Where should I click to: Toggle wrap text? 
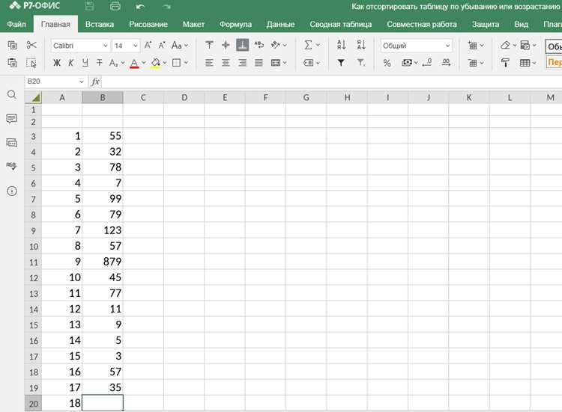tap(259, 45)
